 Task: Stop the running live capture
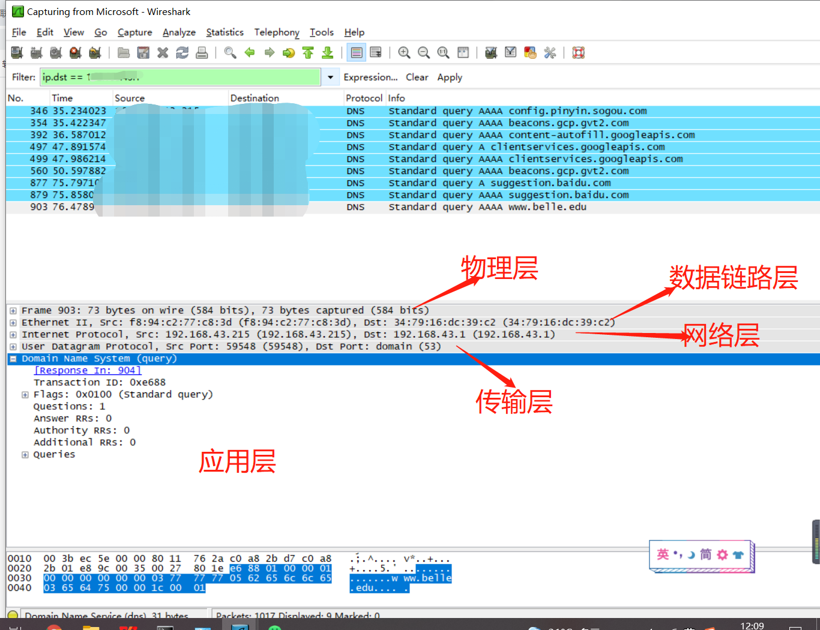pos(76,53)
